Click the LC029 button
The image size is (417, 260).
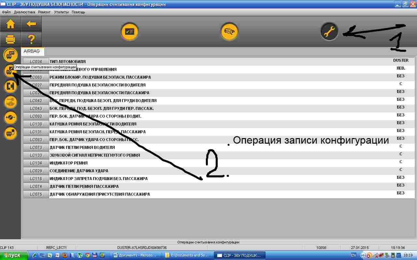pyautogui.click(x=36, y=171)
